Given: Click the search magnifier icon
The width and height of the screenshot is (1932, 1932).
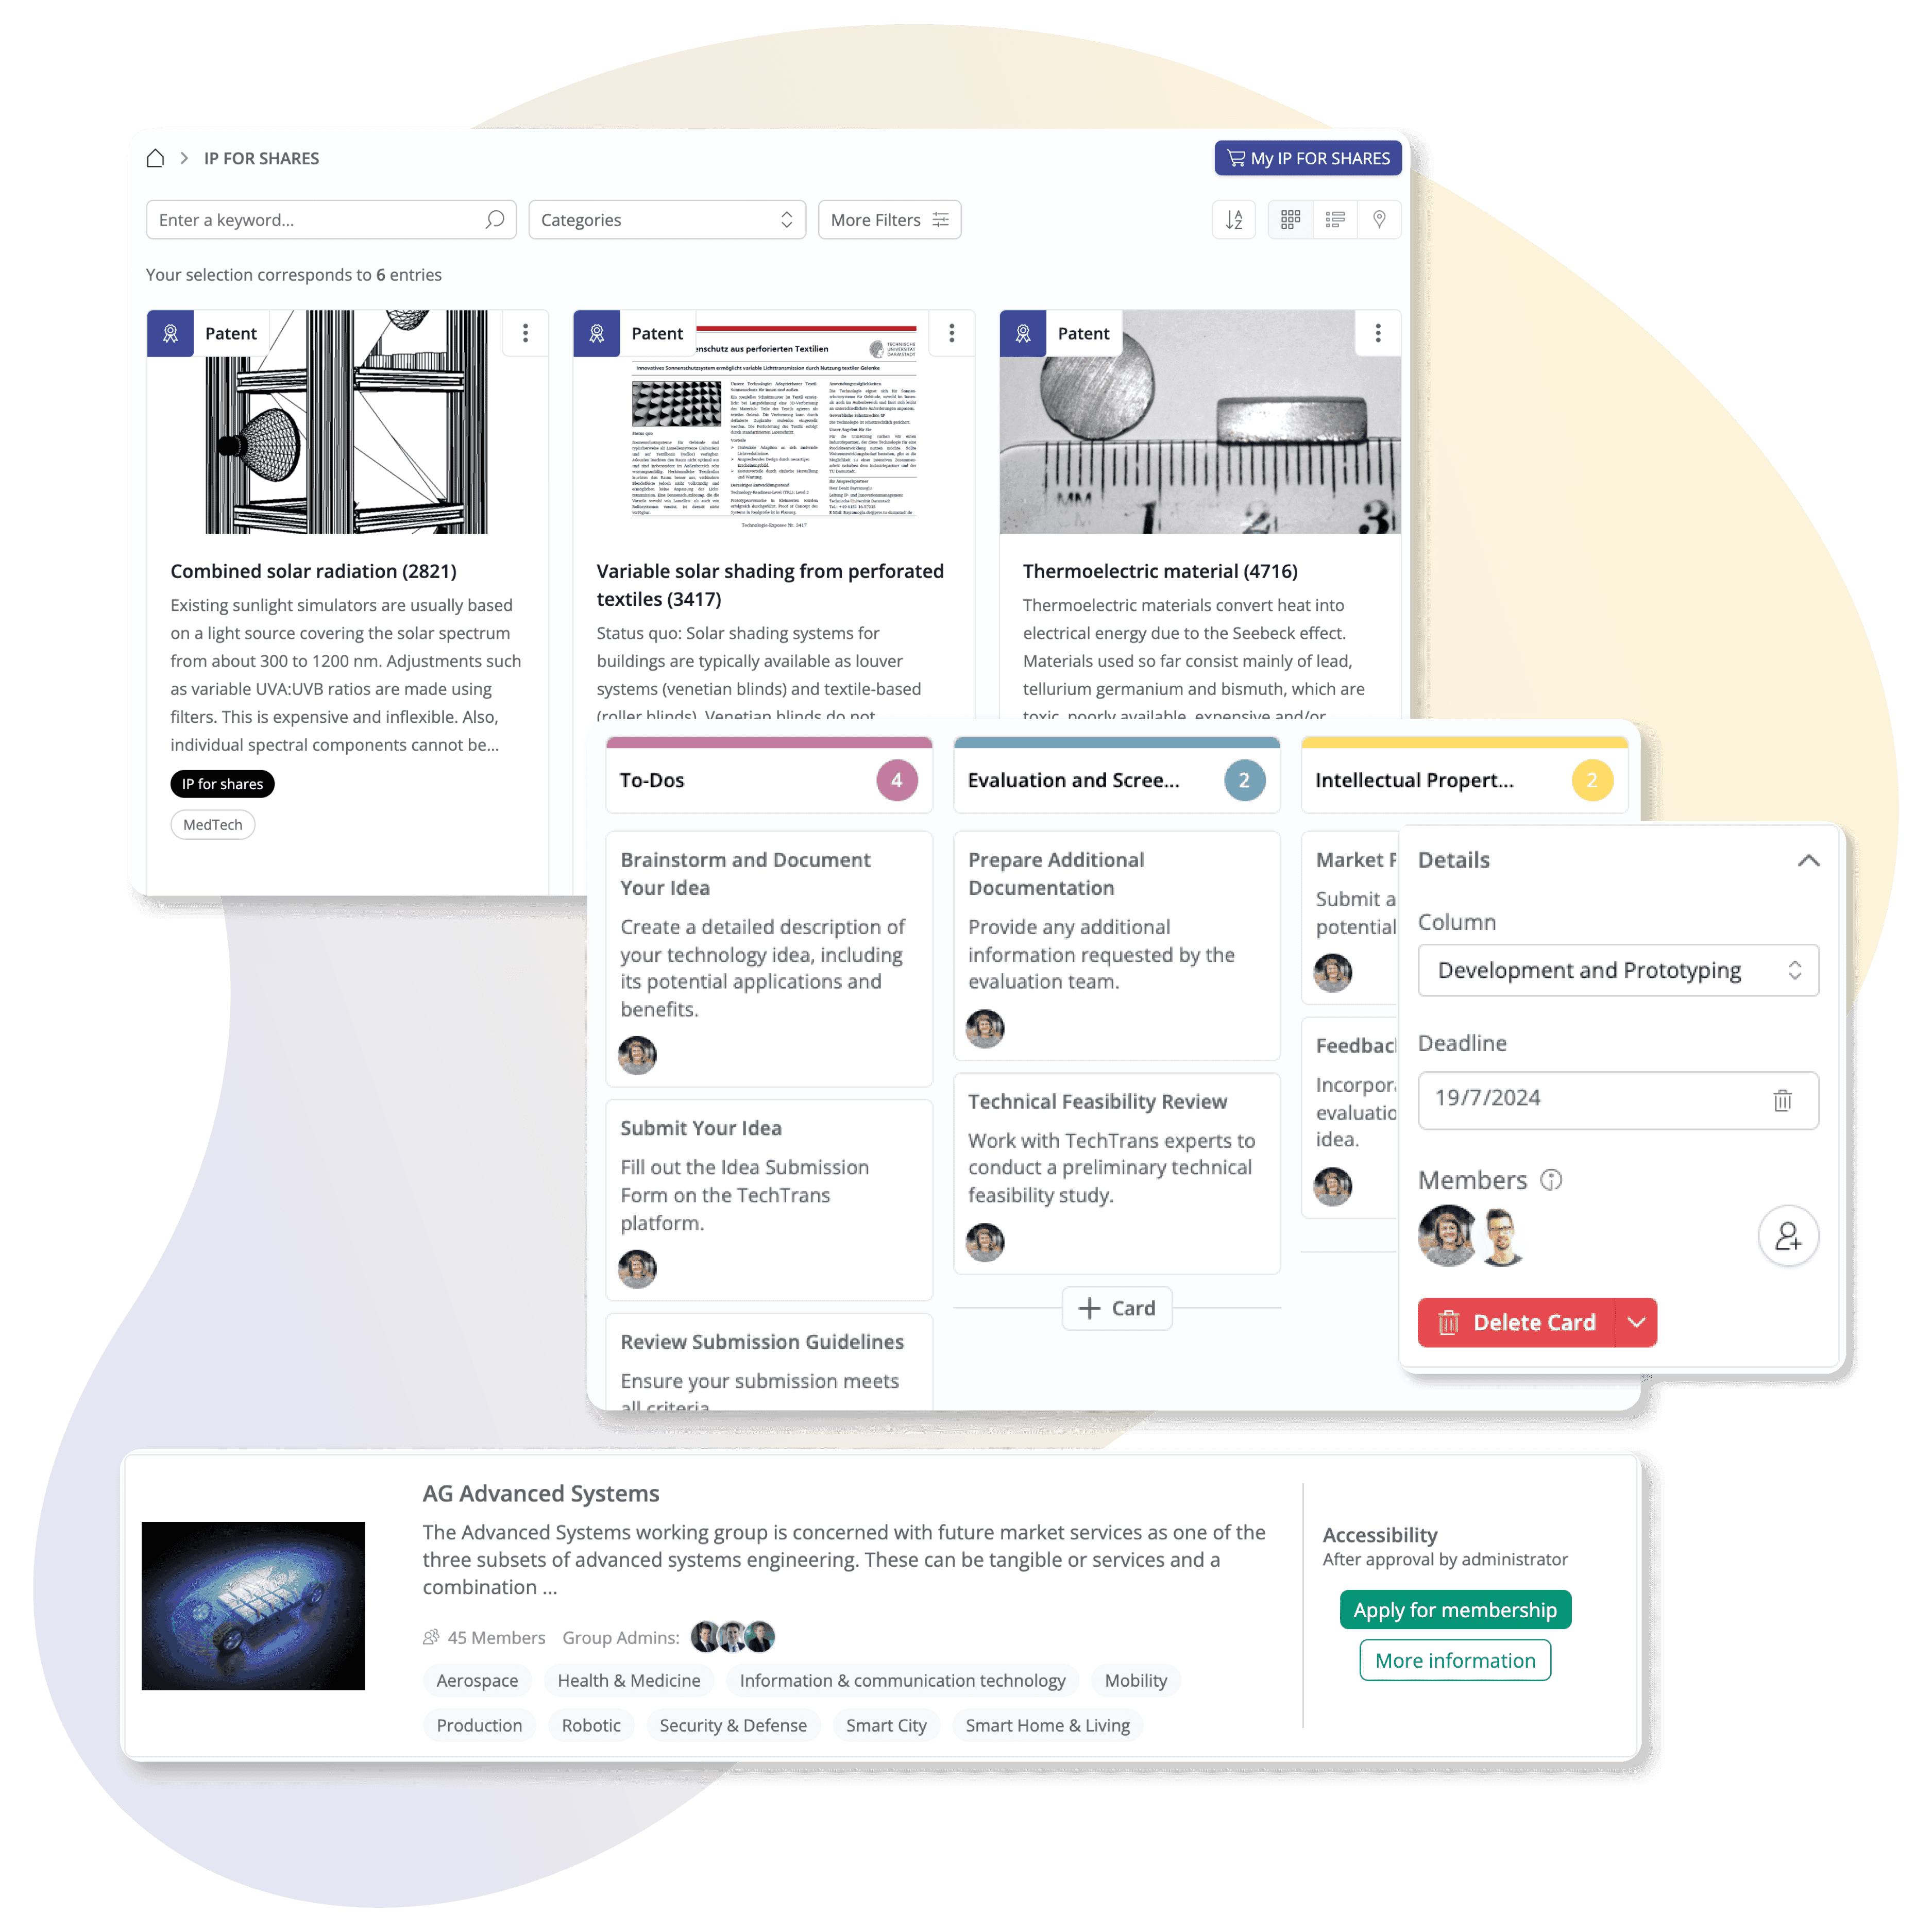Looking at the screenshot, I should tap(494, 219).
